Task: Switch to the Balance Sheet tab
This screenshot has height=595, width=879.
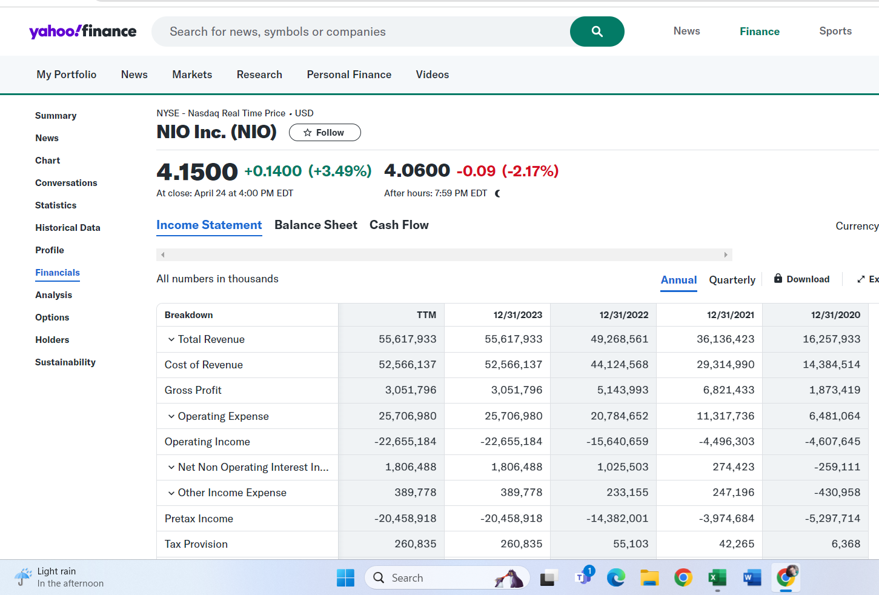Action: [316, 225]
